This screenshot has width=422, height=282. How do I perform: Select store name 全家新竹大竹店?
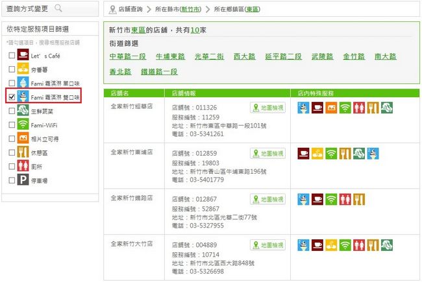click(x=132, y=244)
